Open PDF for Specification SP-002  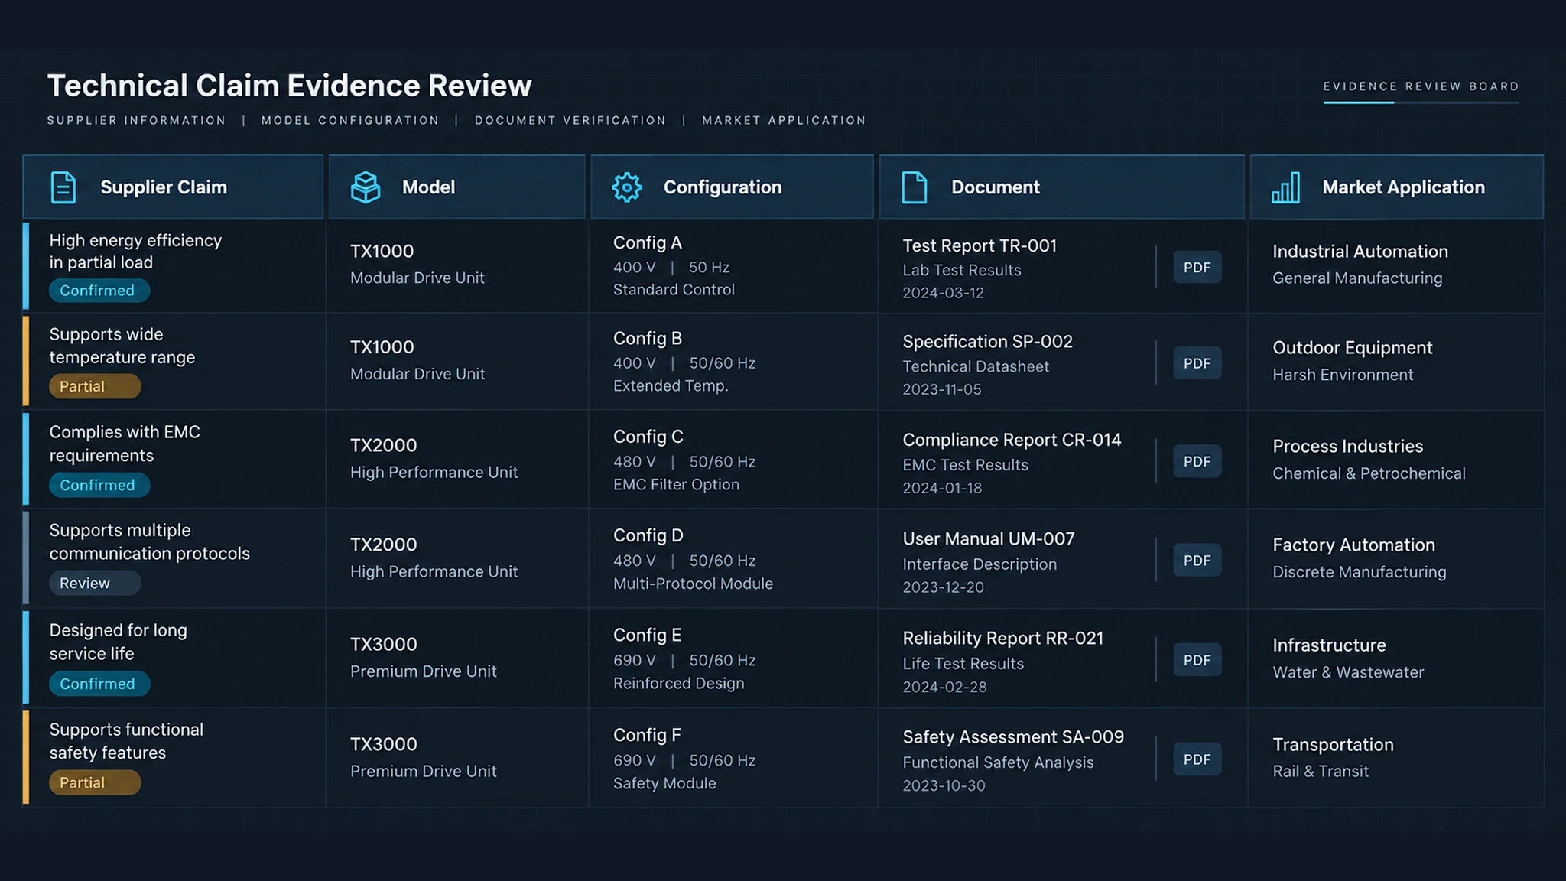pyautogui.click(x=1197, y=363)
